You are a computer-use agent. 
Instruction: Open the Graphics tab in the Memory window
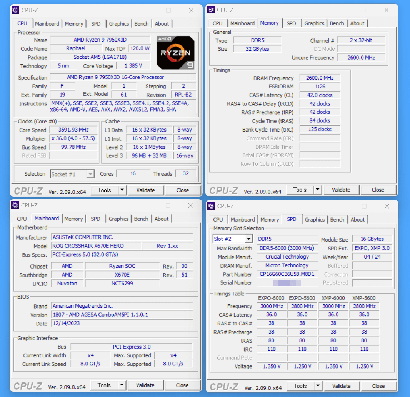point(314,23)
